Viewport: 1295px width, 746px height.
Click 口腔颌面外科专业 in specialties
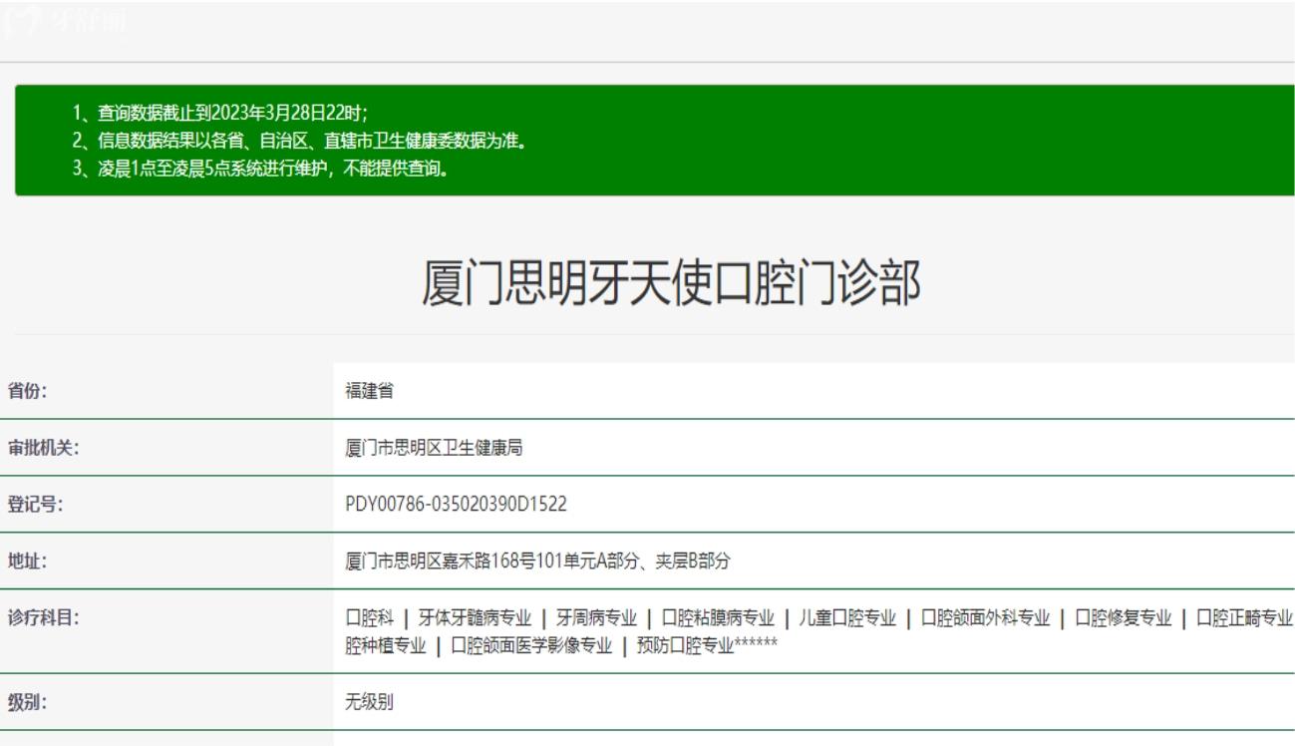pyautogui.click(x=985, y=618)
